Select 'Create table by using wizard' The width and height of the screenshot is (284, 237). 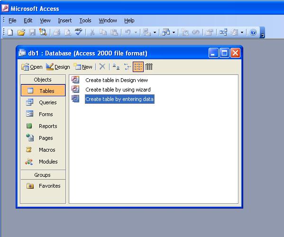118,90
